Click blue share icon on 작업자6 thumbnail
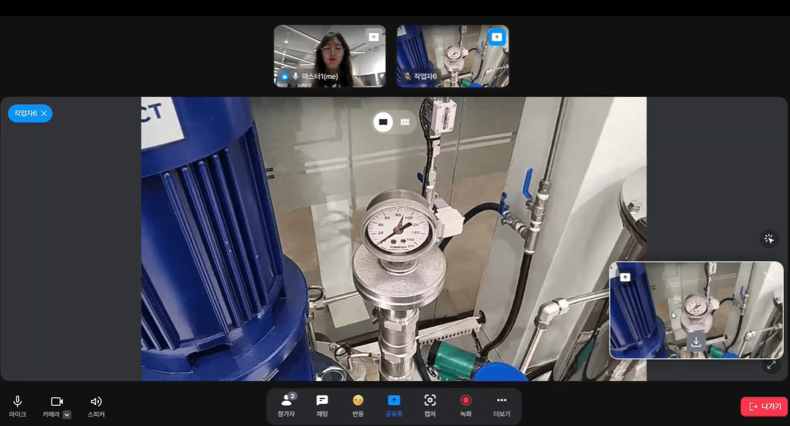The height and width of the screenshot is (426, 790). [x=496, y=37]
